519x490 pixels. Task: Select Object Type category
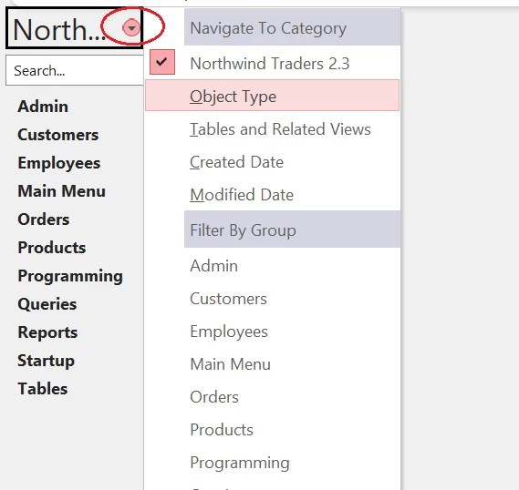272,96
